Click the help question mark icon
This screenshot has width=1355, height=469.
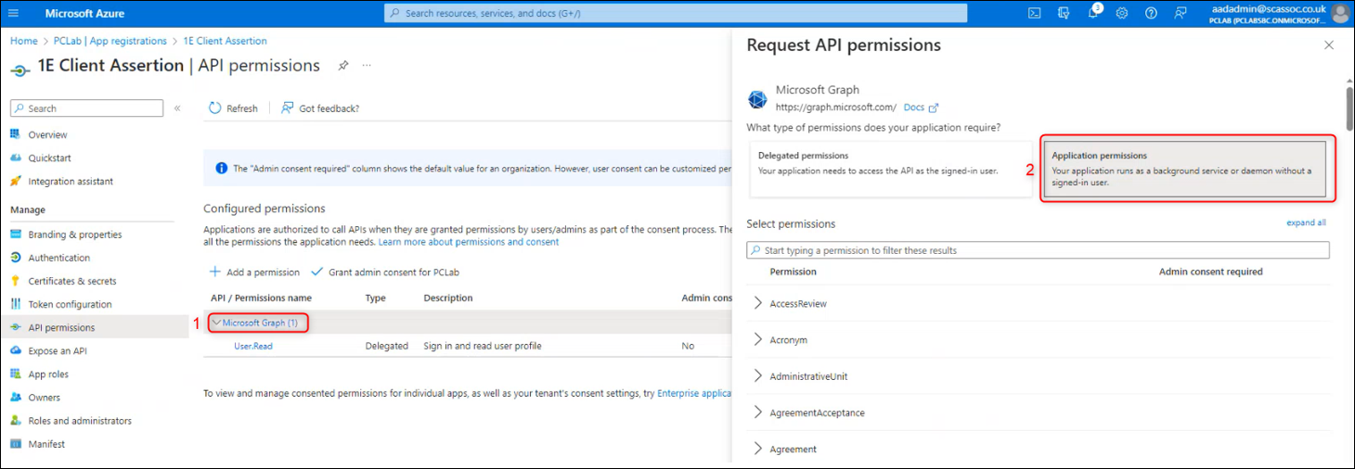click(1151, 13)
